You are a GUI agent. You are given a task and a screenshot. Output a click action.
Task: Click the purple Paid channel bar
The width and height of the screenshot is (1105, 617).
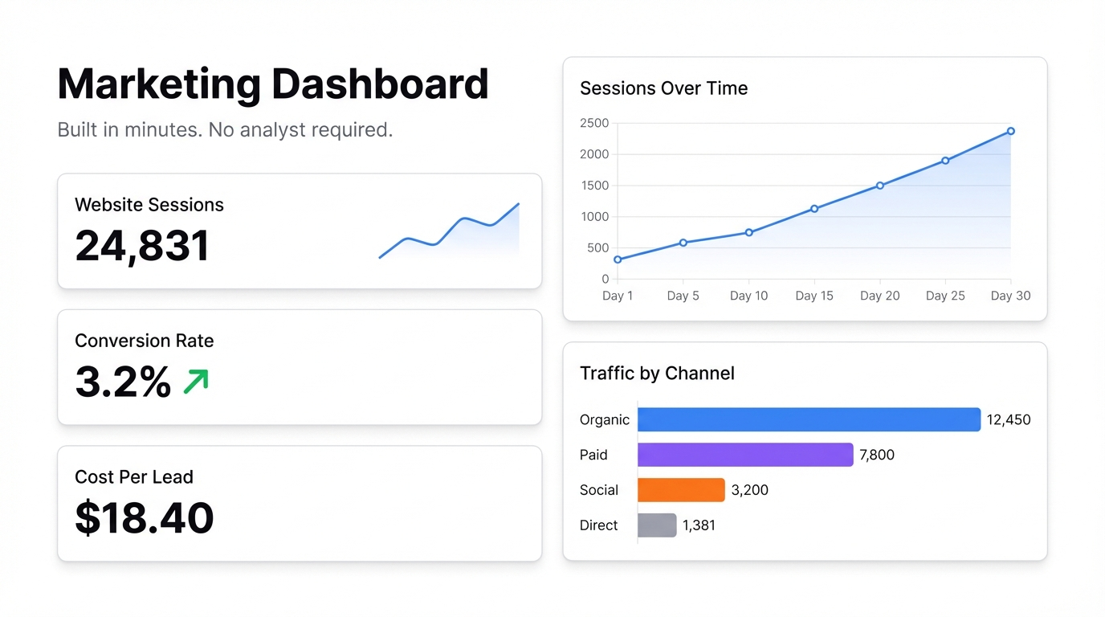click(745, 455)
